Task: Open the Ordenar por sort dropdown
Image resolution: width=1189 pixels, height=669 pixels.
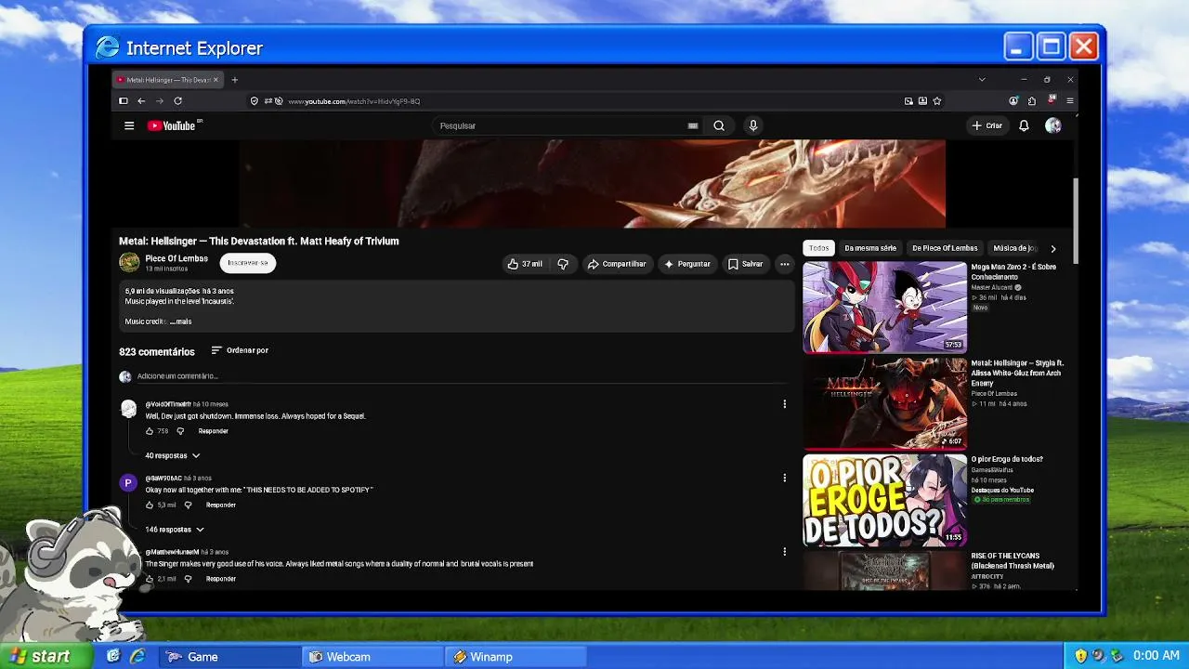Action: click(240, 350)
